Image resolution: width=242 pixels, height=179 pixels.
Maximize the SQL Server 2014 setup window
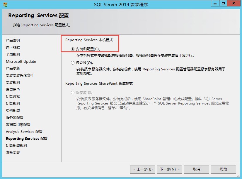point(223,4)
